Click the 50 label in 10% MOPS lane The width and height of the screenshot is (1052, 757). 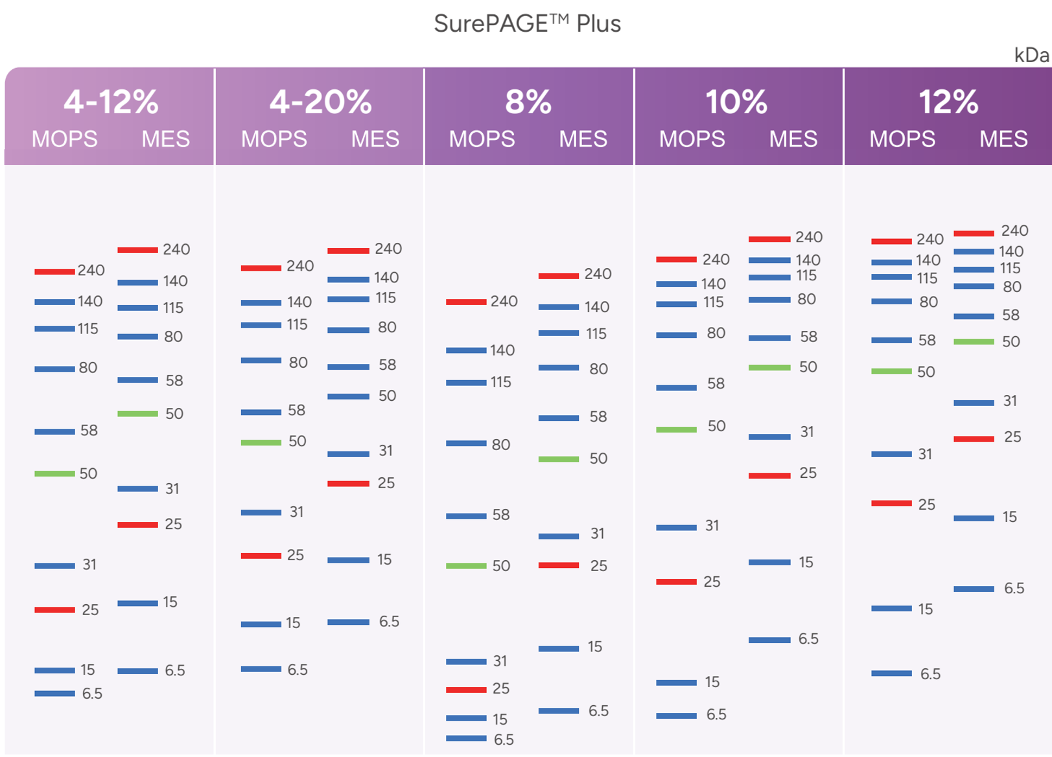click(716, 426)
